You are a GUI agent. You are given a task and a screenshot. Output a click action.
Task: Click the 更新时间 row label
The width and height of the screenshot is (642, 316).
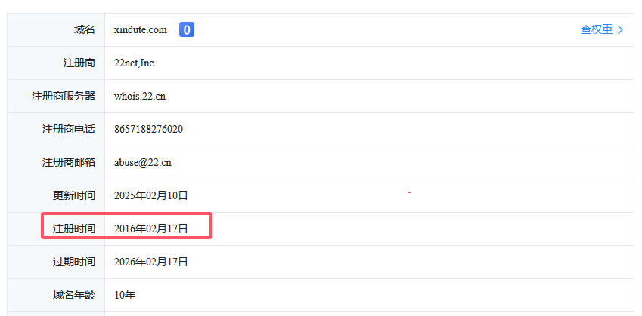pyautogui.click(x=74, y=195)
